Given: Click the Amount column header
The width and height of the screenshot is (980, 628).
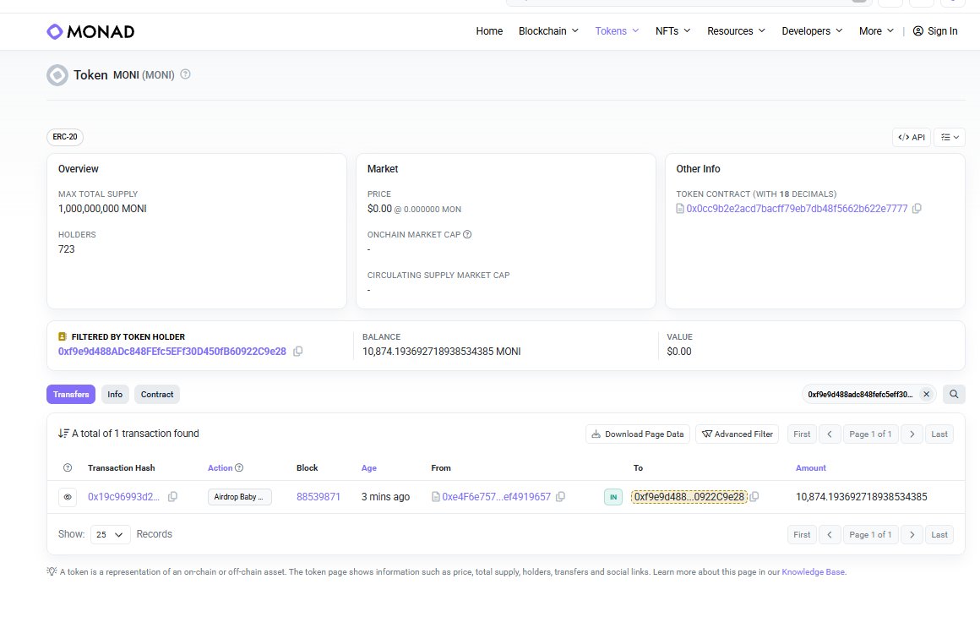Looking at the screenshot, I should (x=811, y=468).
